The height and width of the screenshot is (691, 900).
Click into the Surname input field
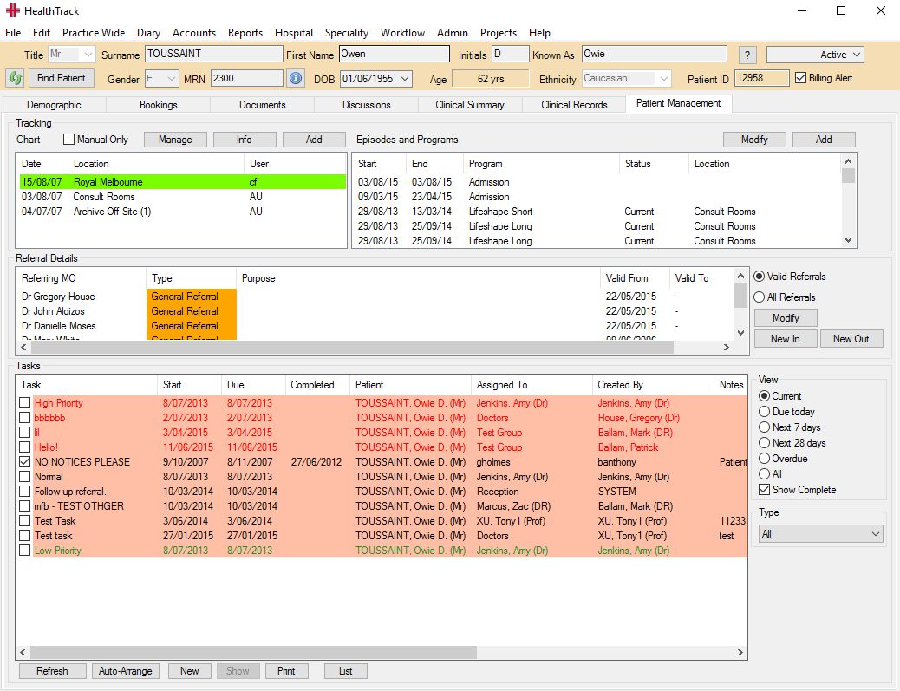[x=213, y=54]
